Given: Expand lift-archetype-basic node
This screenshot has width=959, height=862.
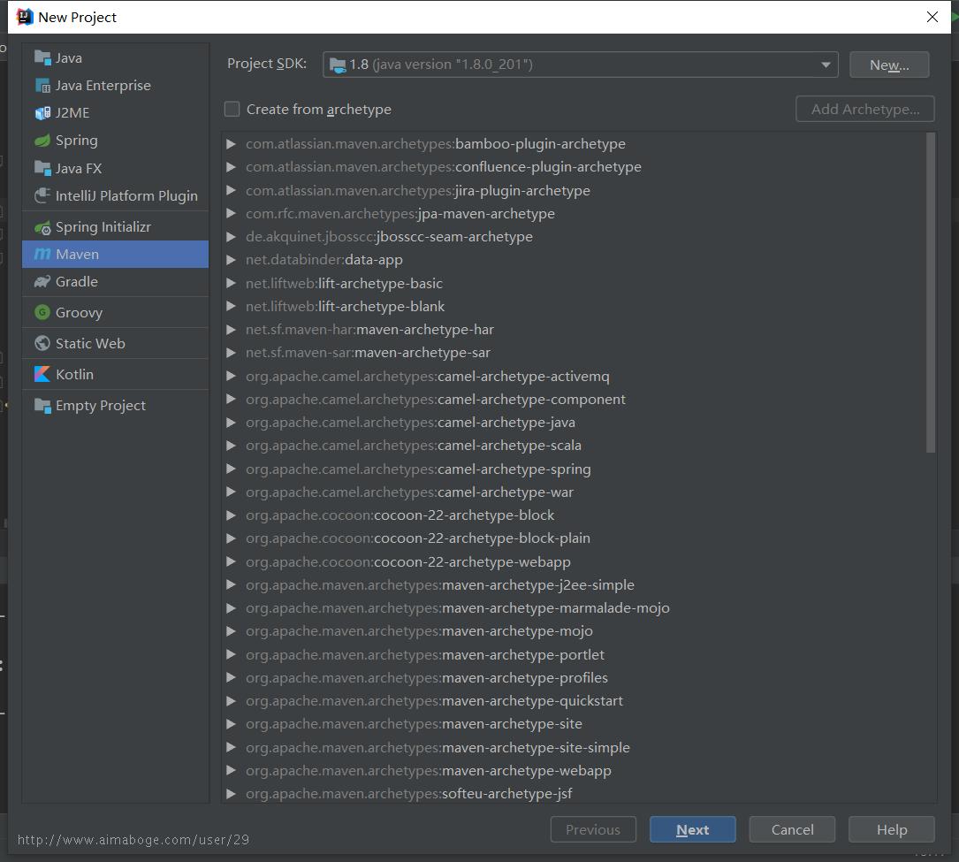Looking at the screenshot, I should (231, 283).
